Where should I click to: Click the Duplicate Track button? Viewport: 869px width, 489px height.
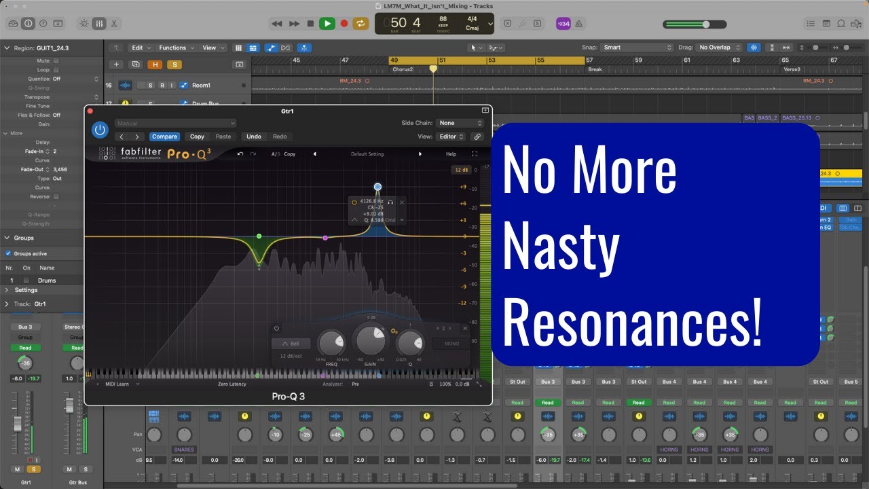point(136,65)
